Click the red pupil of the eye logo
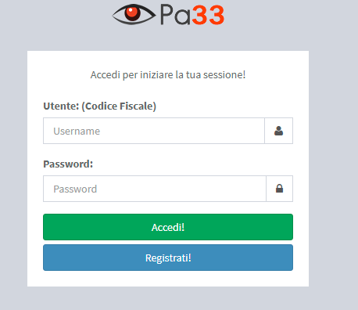 point(133,13)
